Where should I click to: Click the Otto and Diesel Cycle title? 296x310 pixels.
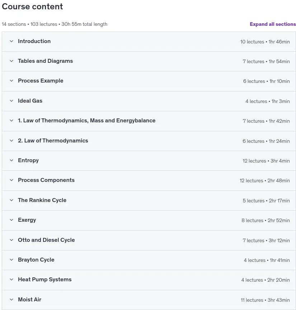(46, 240)
